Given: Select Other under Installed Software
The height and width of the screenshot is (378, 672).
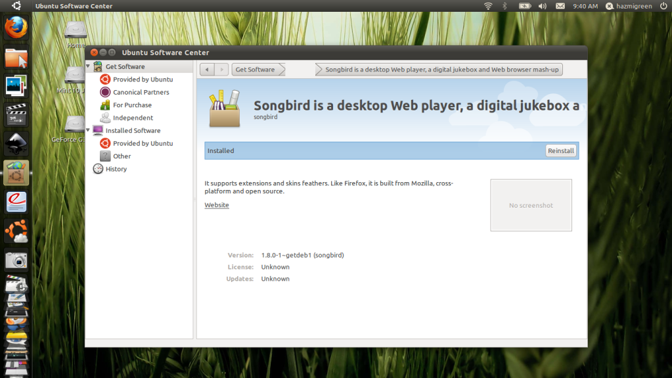Looking at the screenshot, I should 122,156.
